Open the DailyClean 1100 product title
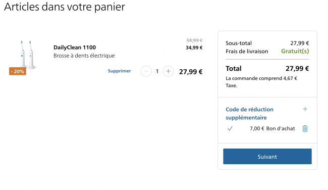 point(75,47)
